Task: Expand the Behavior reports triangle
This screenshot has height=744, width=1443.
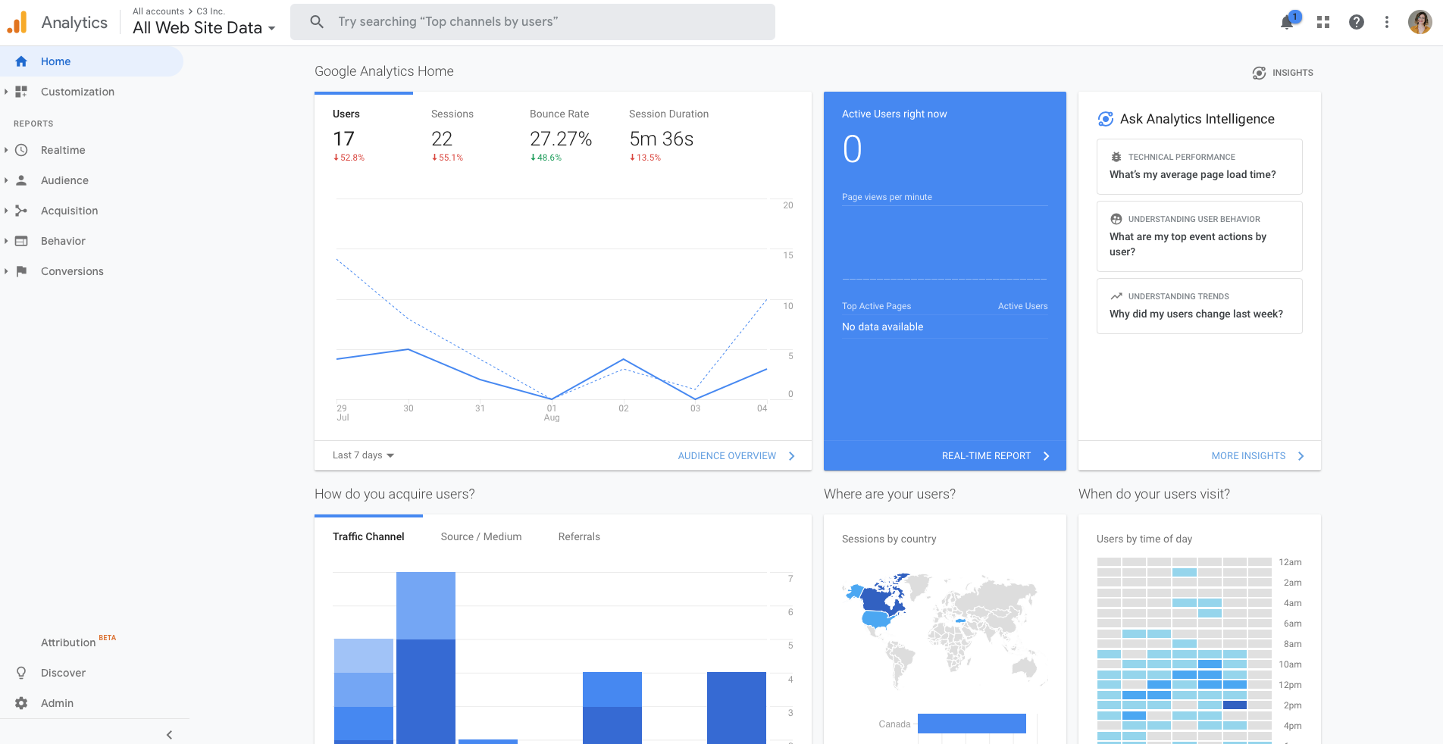Action: click(6, 241)
